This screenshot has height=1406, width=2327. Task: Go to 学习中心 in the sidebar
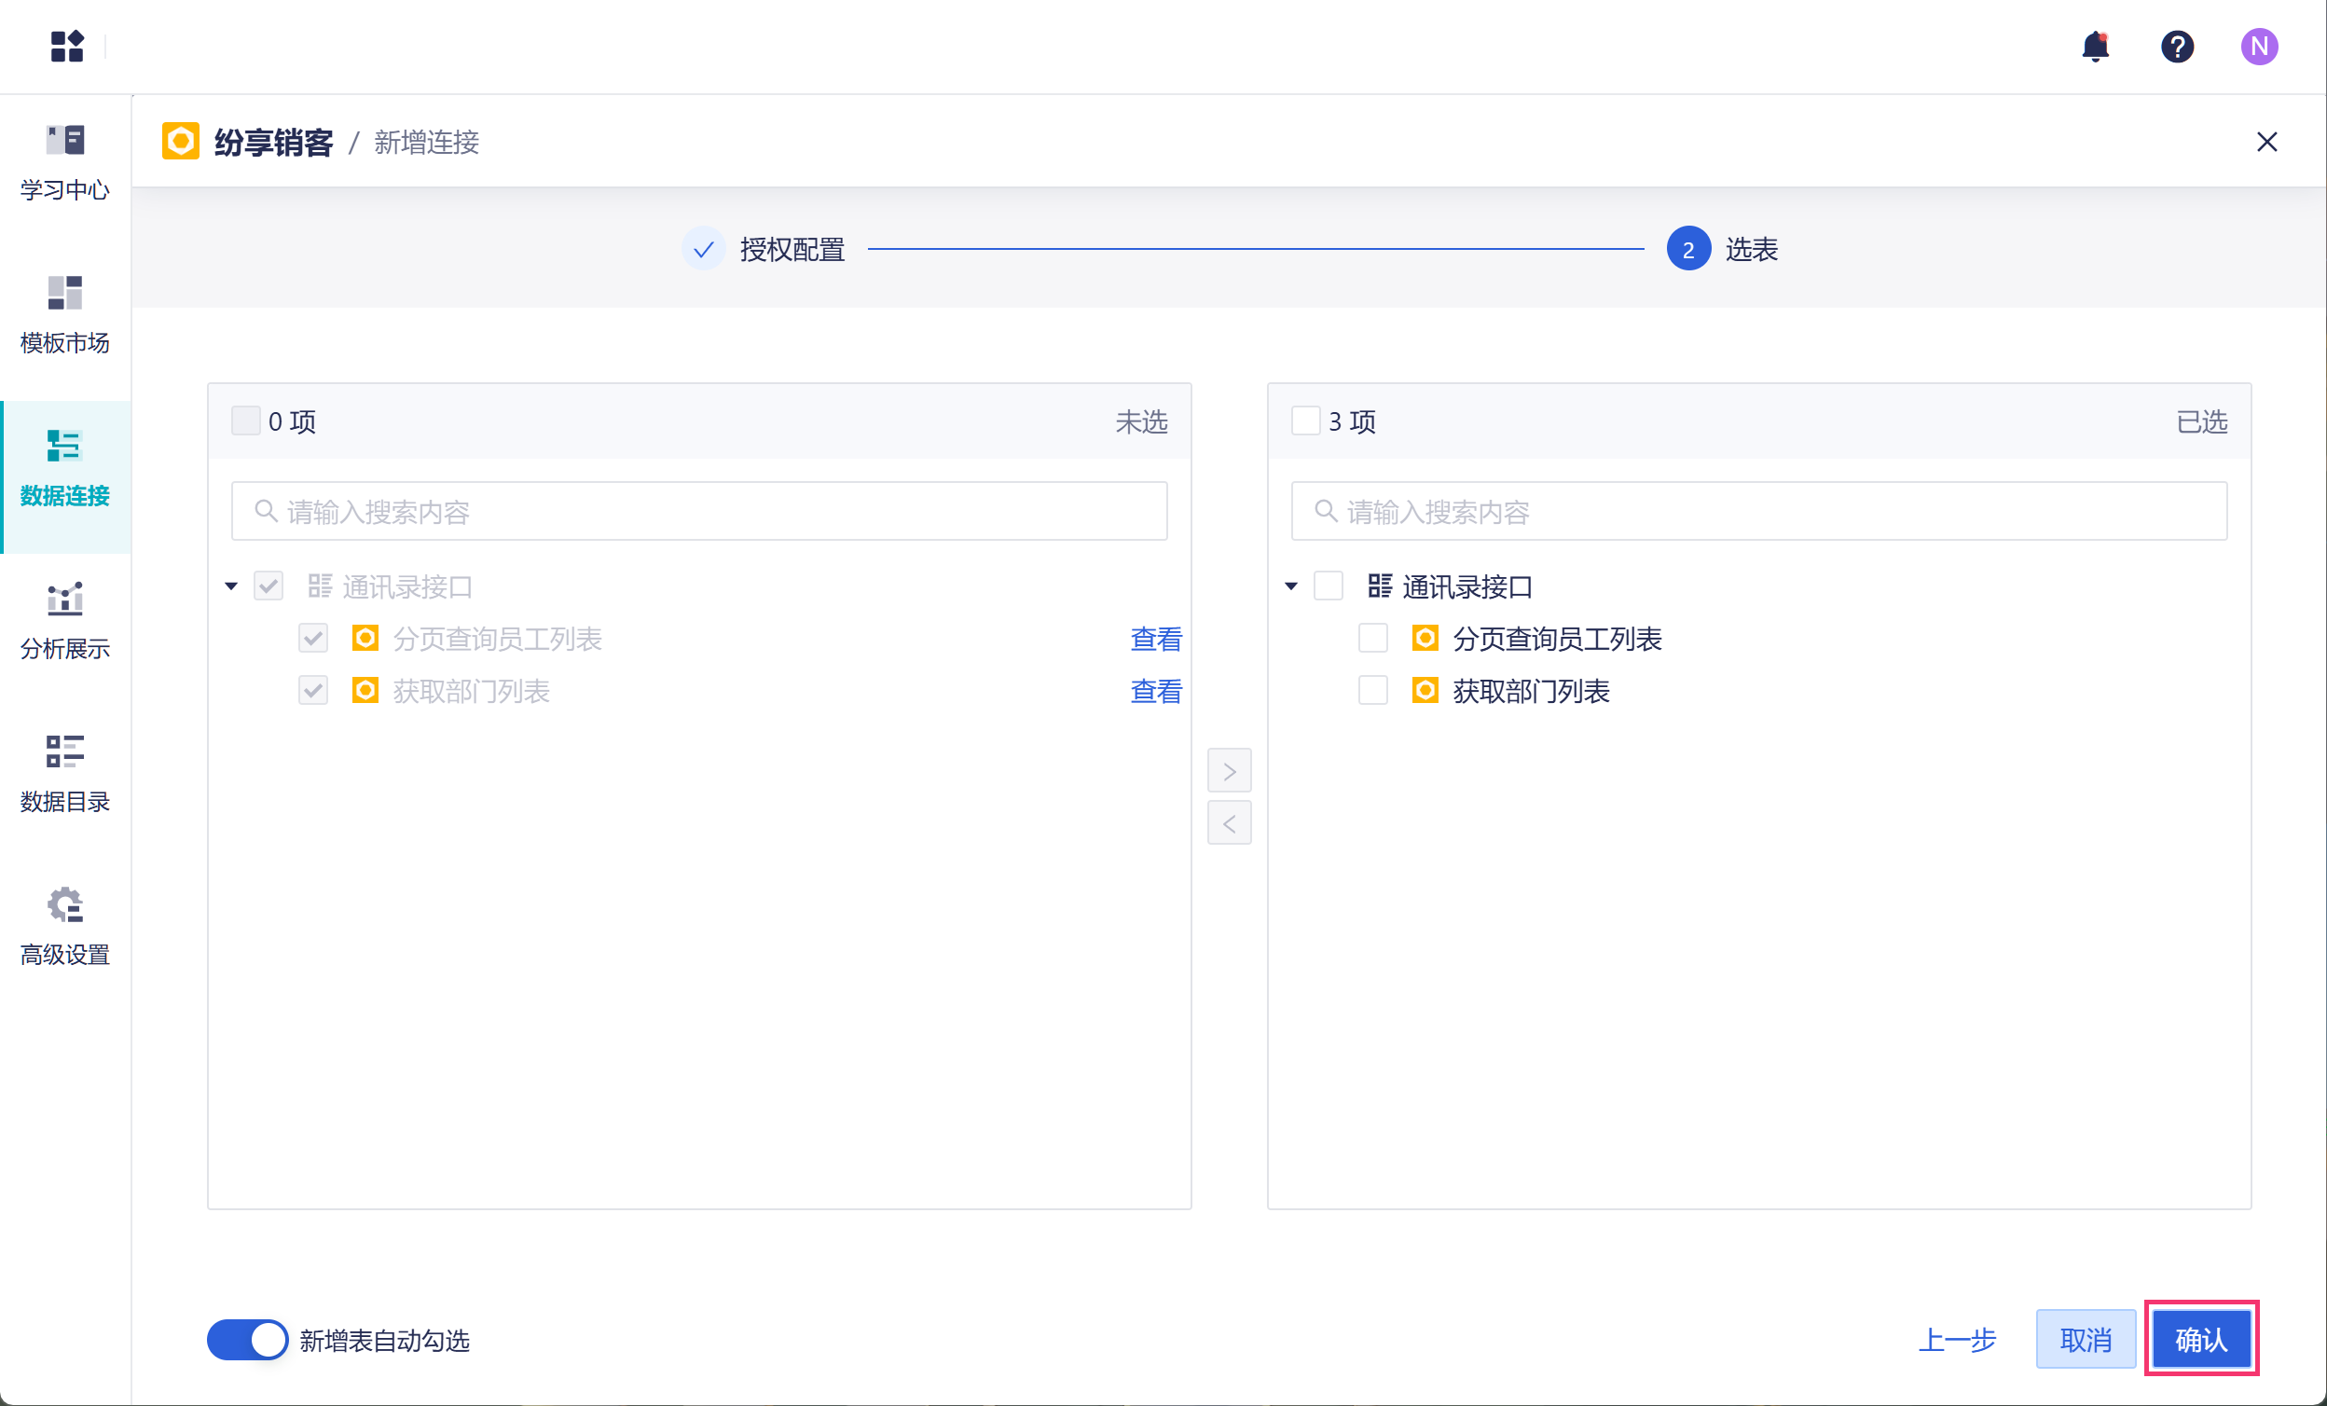pyautogui.click(x=65, y=161)
